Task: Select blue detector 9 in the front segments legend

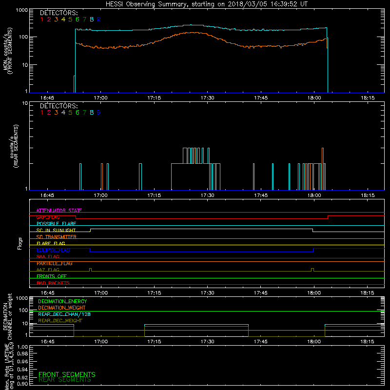Action: [99, 19]
